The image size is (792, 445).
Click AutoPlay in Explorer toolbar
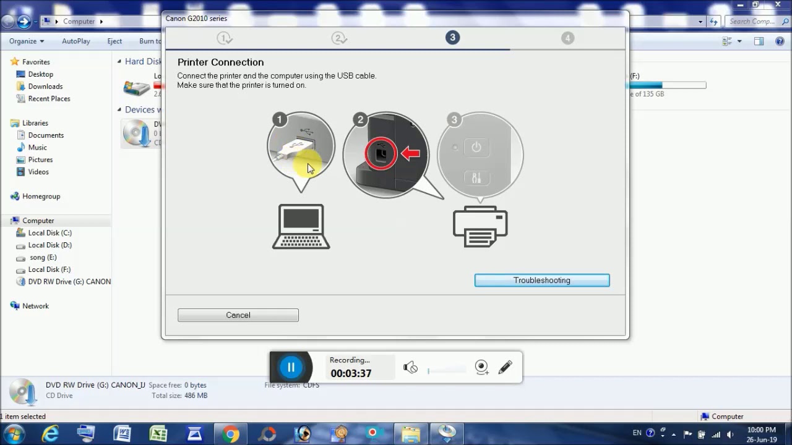click(76, 41)
